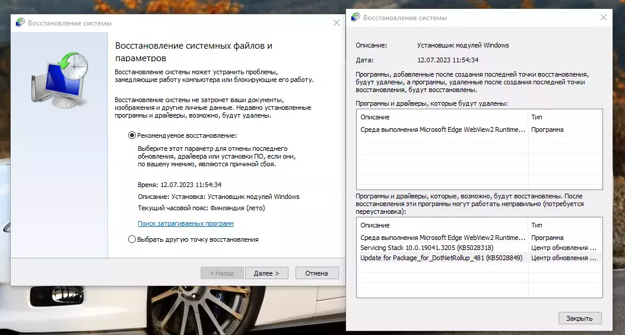
Task: Click Центр обновления cell in DotNetRollup row
Action: (x=564, y=258)
